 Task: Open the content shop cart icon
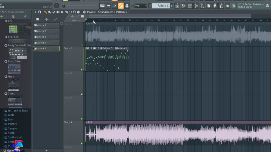point(233,6)
